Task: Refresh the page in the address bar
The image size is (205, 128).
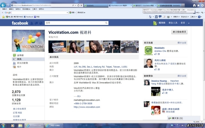Action: coord(78,5)
